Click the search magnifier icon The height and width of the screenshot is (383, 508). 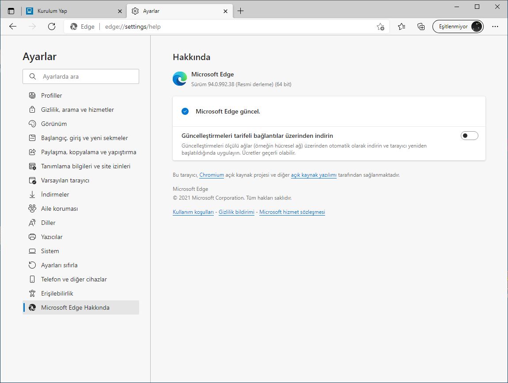(x=32, y=76)
